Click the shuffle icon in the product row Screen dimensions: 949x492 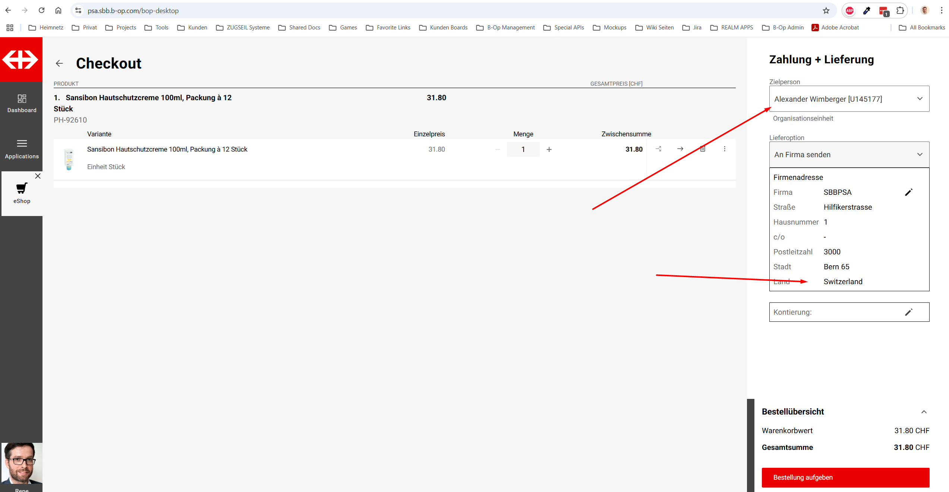pos(659,149)
